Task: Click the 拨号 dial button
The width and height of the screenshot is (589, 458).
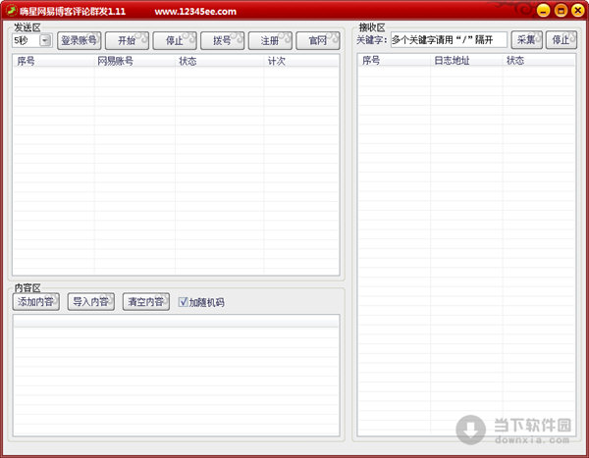Action: (x=223, y=40)
